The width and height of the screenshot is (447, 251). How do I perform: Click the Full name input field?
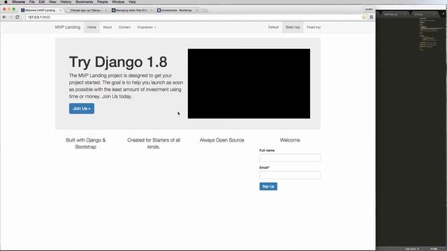point(290,158)
